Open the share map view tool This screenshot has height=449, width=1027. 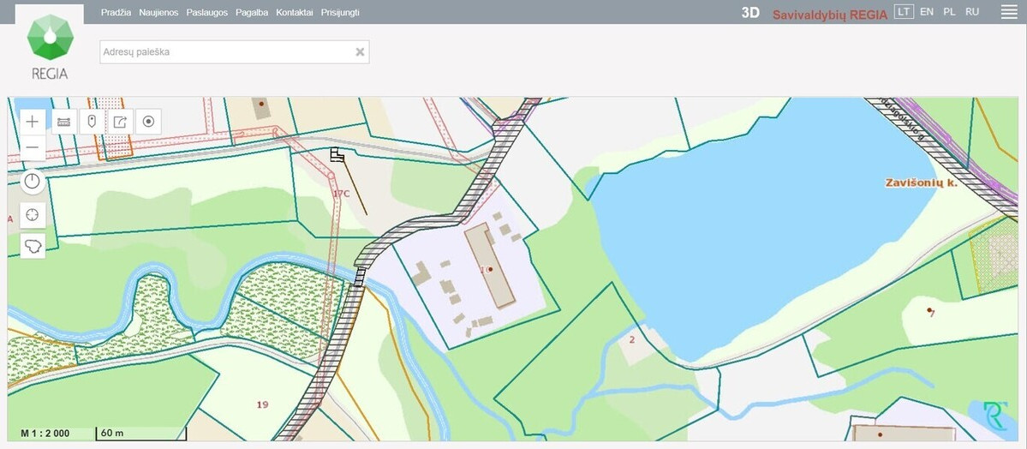pyautogui.click(x=121, y=122)
